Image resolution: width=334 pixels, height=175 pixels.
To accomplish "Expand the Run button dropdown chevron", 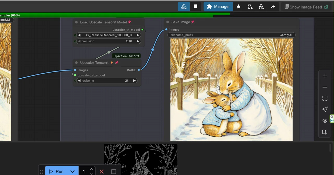I will (x=73, y=171).
